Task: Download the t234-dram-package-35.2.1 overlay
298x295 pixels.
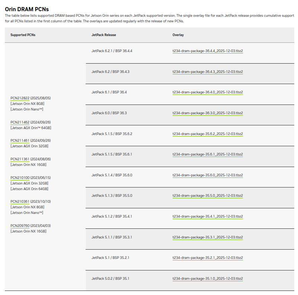Action: point(207,258)
